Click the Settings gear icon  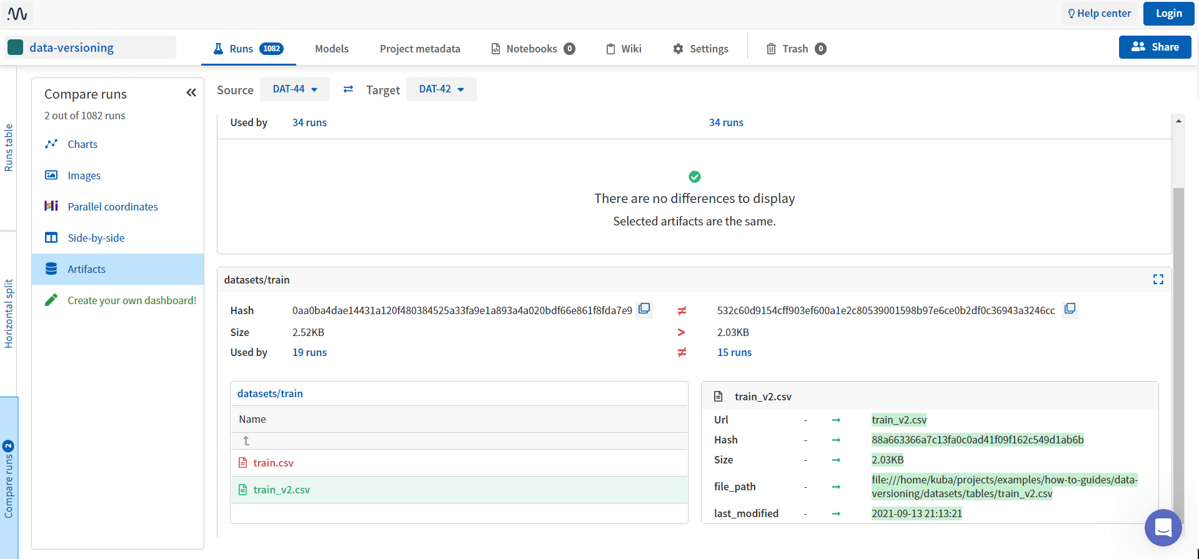coord(678,49)
